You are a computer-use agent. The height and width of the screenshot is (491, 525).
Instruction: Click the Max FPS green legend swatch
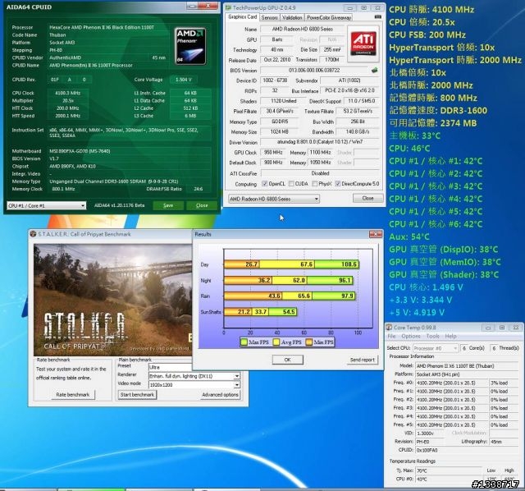pos(244,342)
